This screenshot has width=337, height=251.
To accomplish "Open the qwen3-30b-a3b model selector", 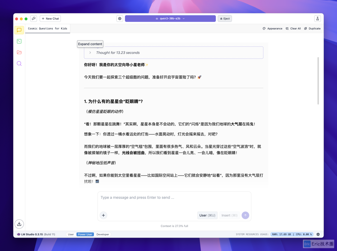I will pos(170,19).
